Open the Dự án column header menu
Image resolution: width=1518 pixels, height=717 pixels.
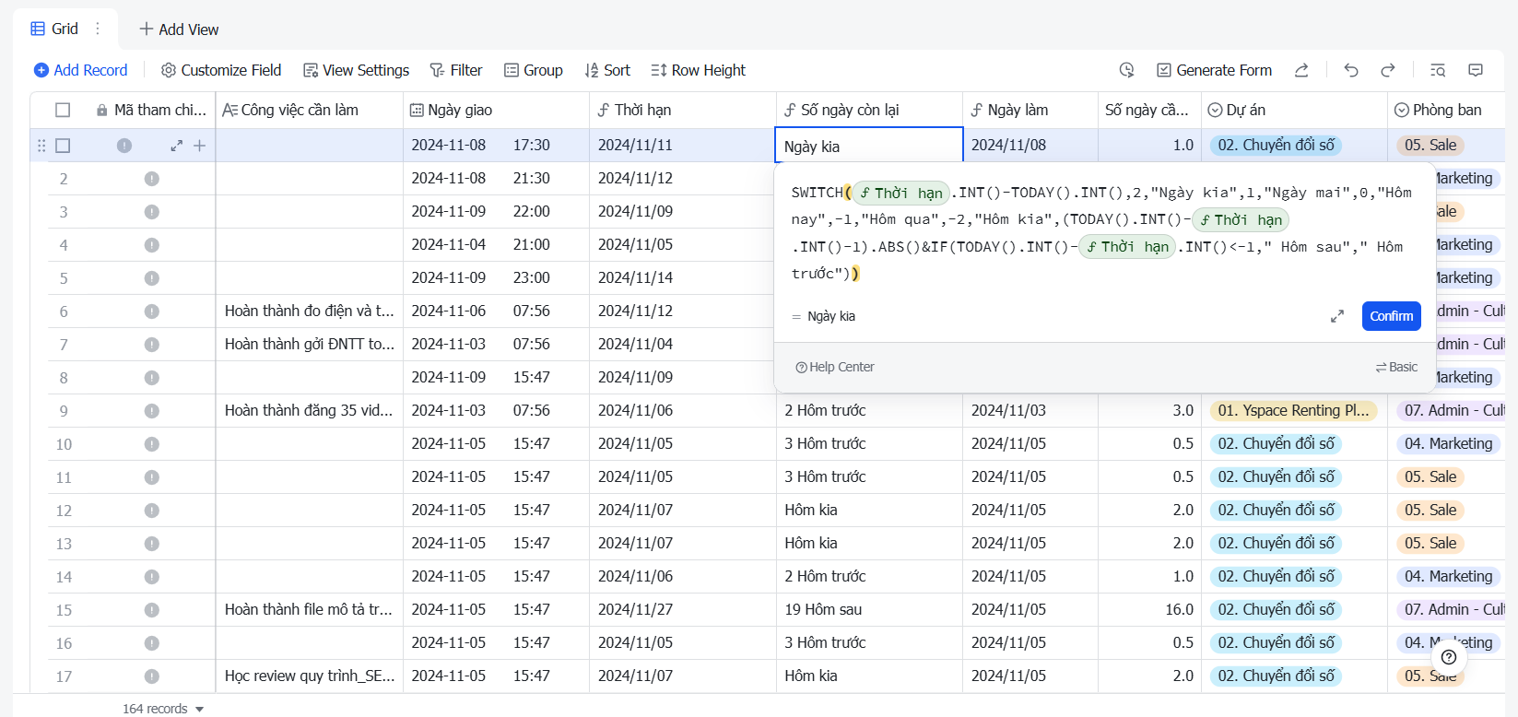pyautogui.click(x=1294, y=110)
